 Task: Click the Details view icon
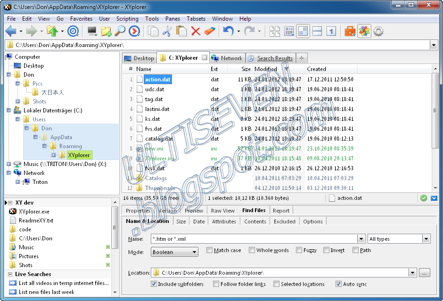[x=289, y=31]
